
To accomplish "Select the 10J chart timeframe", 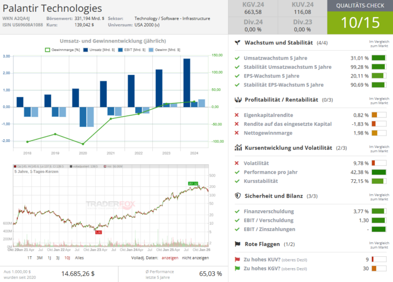I will [67, 258].
